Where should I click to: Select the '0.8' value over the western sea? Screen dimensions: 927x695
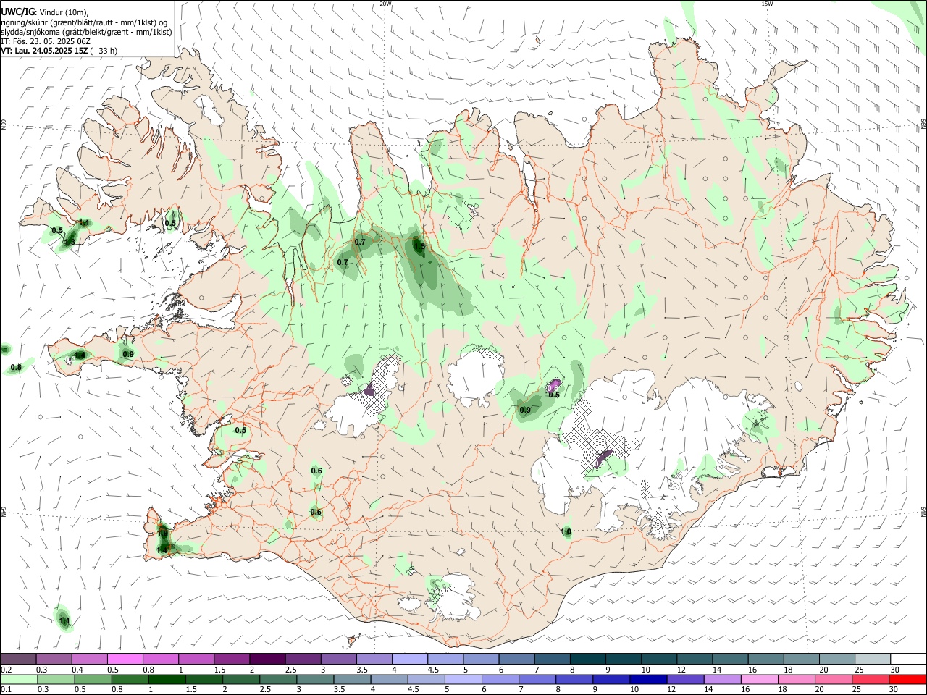(x=16, y=368)
